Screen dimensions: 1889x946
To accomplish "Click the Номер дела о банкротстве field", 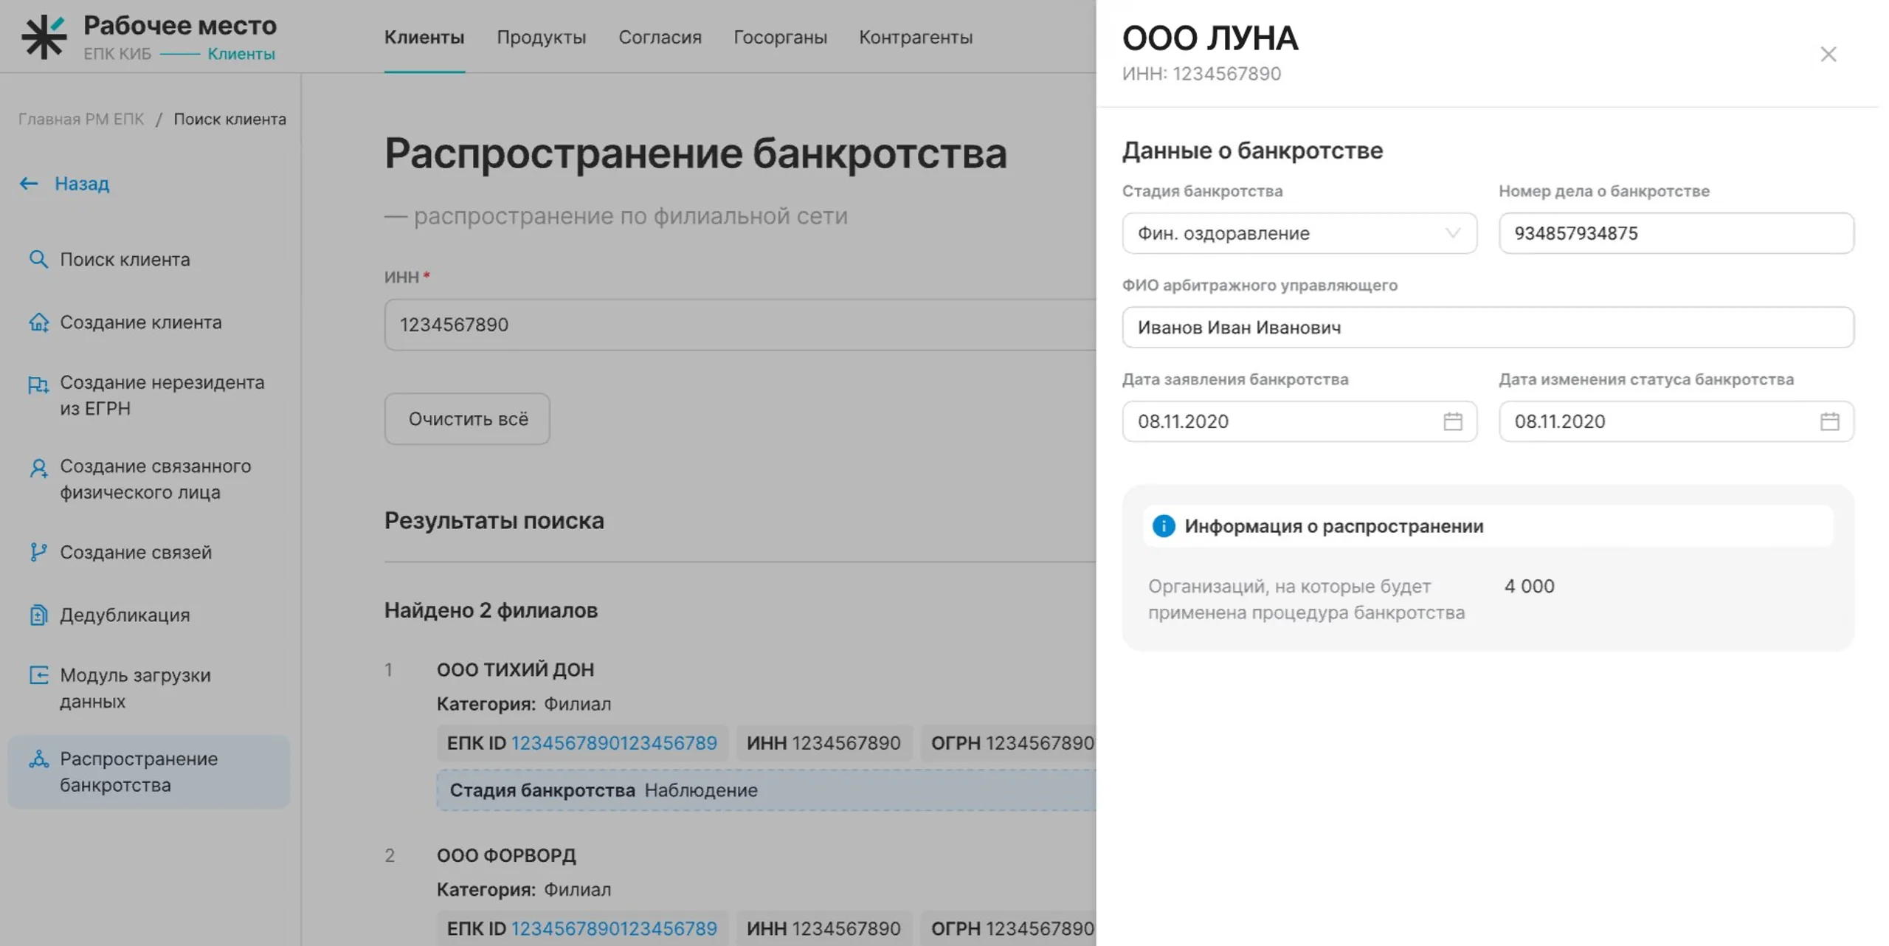I will click(1676, 233).
